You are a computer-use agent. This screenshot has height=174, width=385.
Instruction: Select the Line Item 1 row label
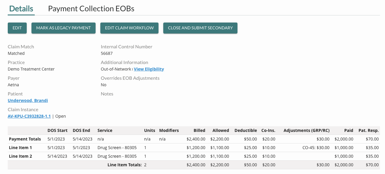(x=20, y=148)
